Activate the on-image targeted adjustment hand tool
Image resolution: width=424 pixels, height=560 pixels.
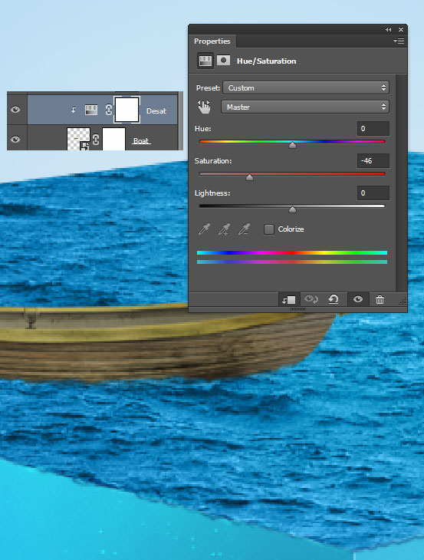[204, 107]
